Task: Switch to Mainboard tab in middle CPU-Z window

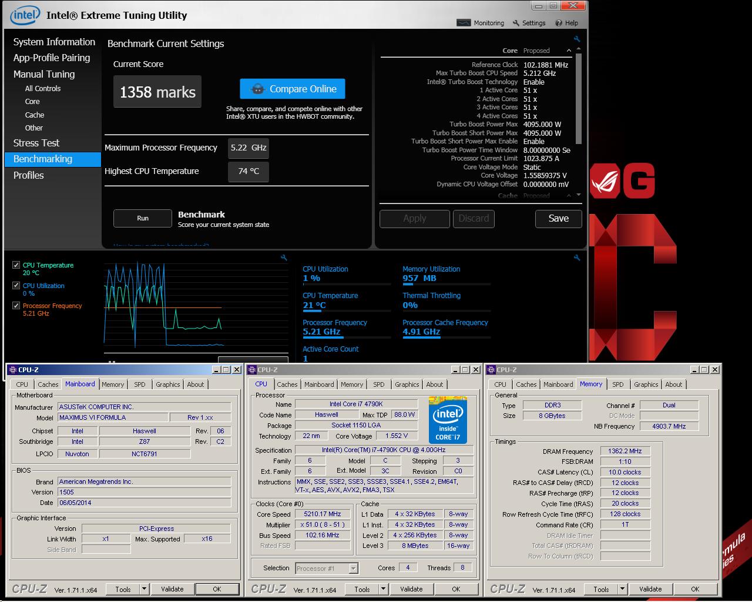Action: pos(319,384)
